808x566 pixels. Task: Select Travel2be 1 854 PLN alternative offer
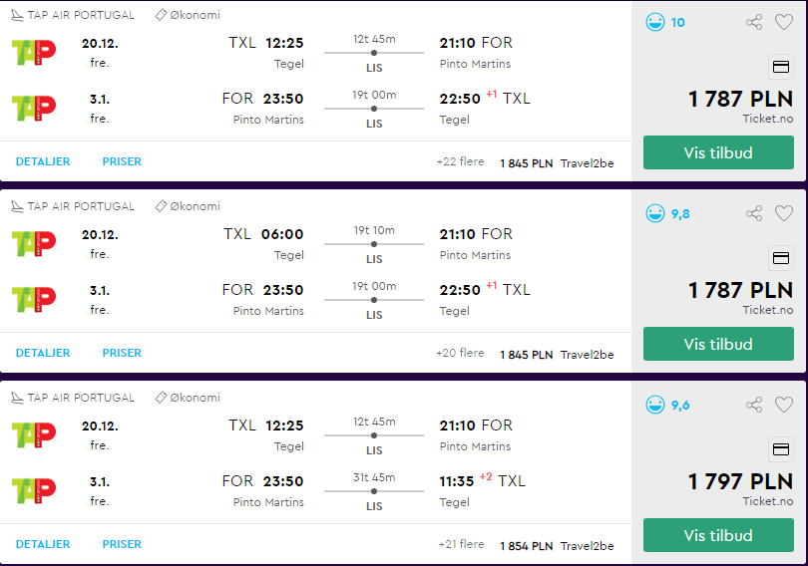click(x=557, y=546)
